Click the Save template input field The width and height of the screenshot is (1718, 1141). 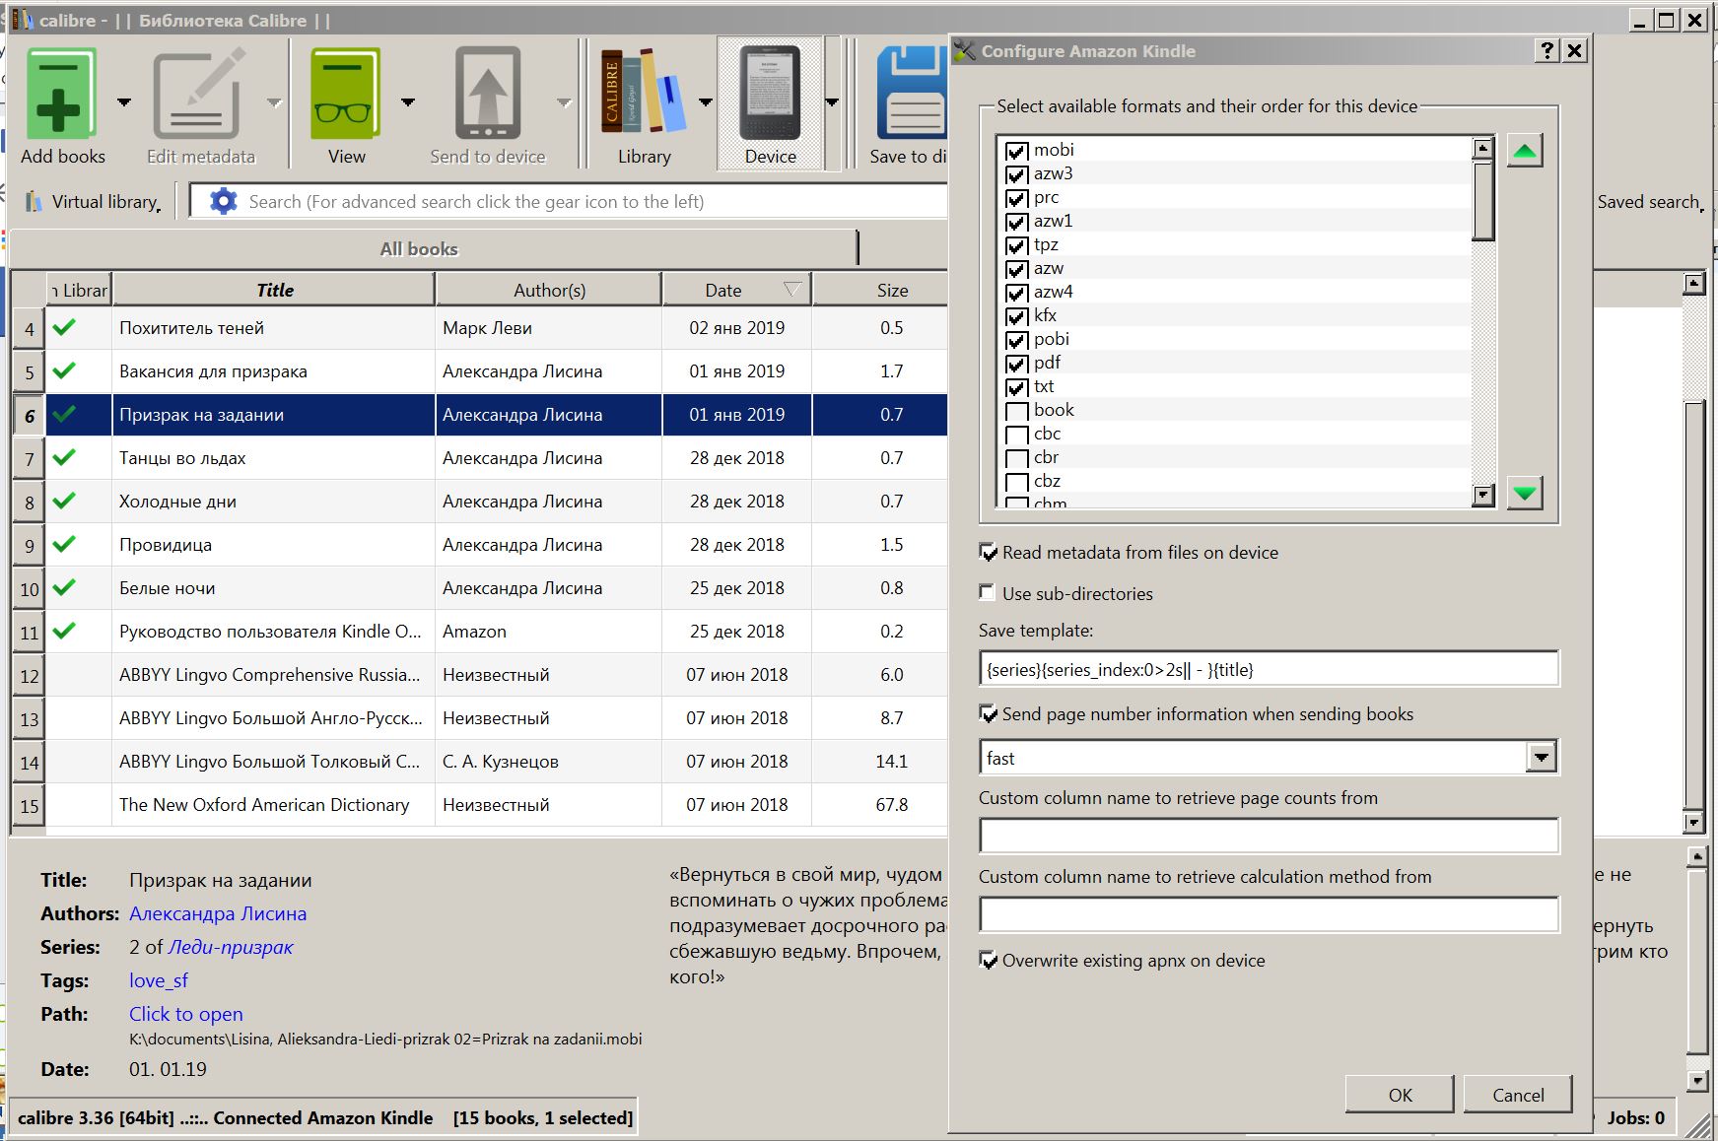(1268, 669)
